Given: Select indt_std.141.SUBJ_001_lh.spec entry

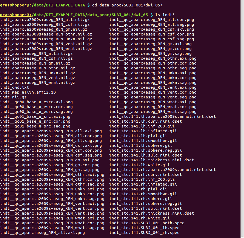Looking at the screenshot, I should click(144, 228).
